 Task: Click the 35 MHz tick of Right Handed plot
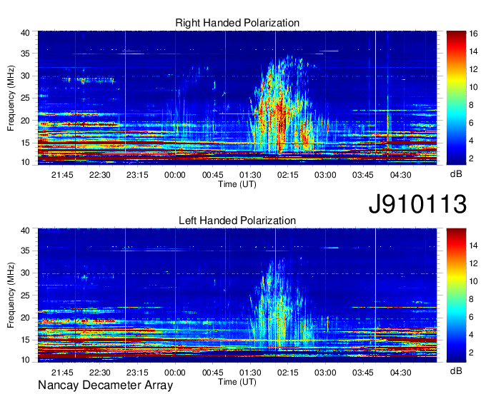tap(26, 54)
